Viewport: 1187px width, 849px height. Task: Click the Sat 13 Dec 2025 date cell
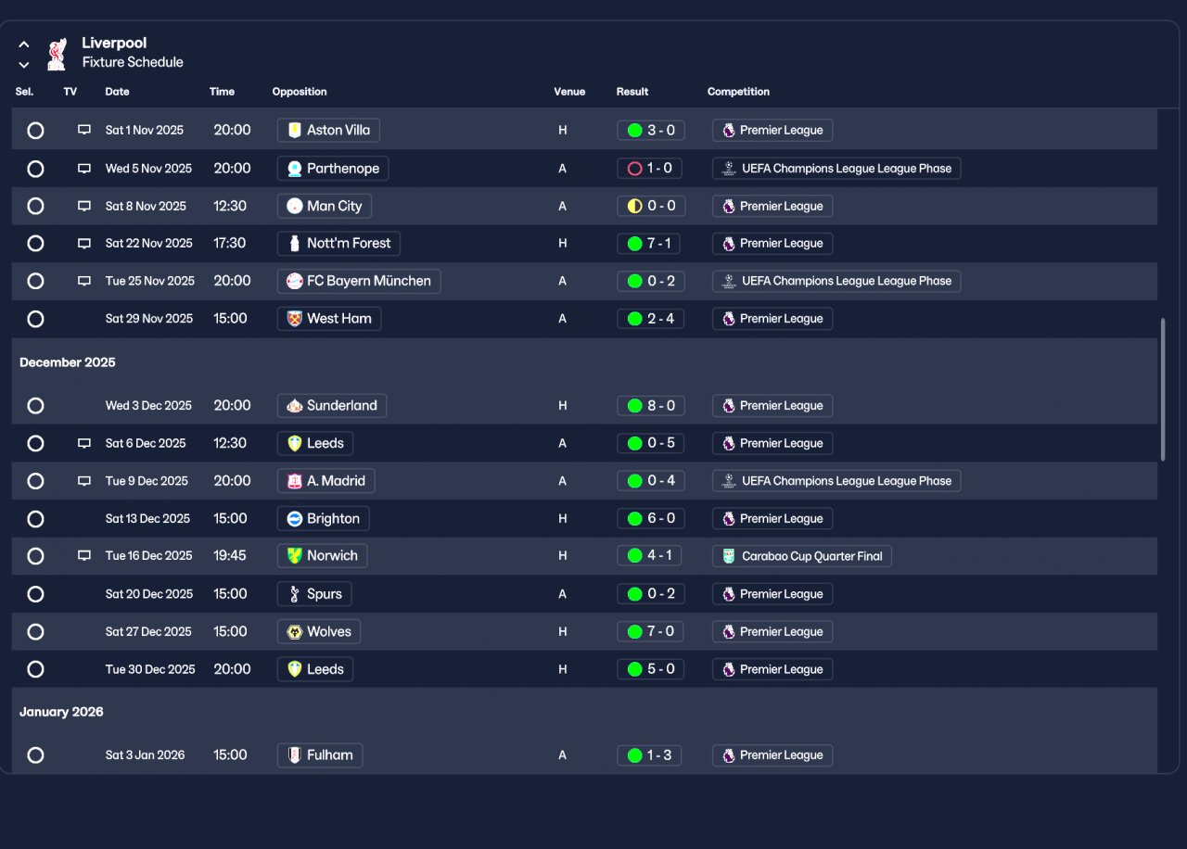click(x=147, y=519)
